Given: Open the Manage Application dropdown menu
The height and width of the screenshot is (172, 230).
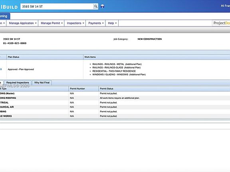Looking at the screenshot, I should tap(22, 23).
